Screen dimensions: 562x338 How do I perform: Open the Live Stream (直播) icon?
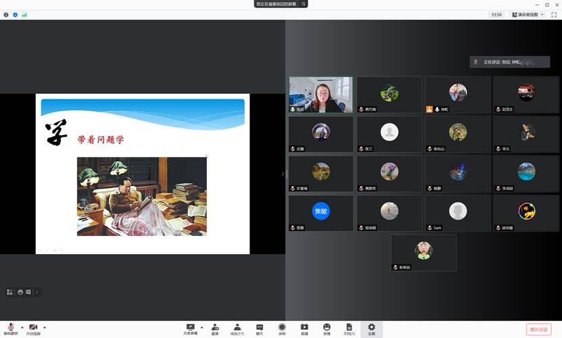point(304,327)
